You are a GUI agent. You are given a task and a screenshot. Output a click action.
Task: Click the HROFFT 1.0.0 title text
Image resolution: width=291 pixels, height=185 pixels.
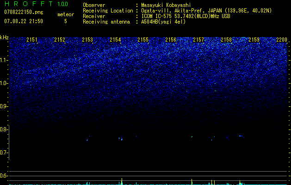[x=36, y=4]
